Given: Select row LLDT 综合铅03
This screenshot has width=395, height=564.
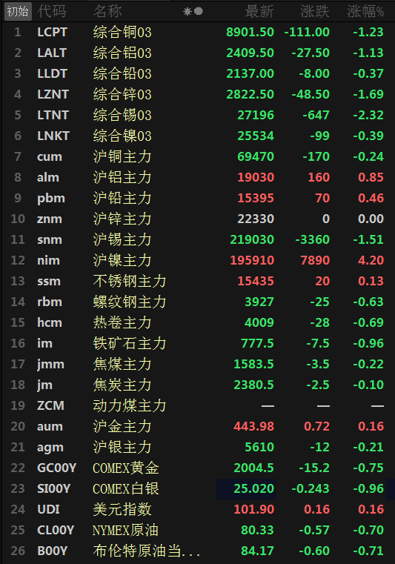Looking at the screenshot, I should [x=197, y=73].
